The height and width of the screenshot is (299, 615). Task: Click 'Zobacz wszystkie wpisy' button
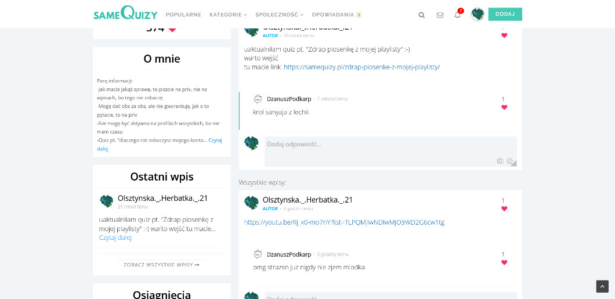tap(161, 265)
